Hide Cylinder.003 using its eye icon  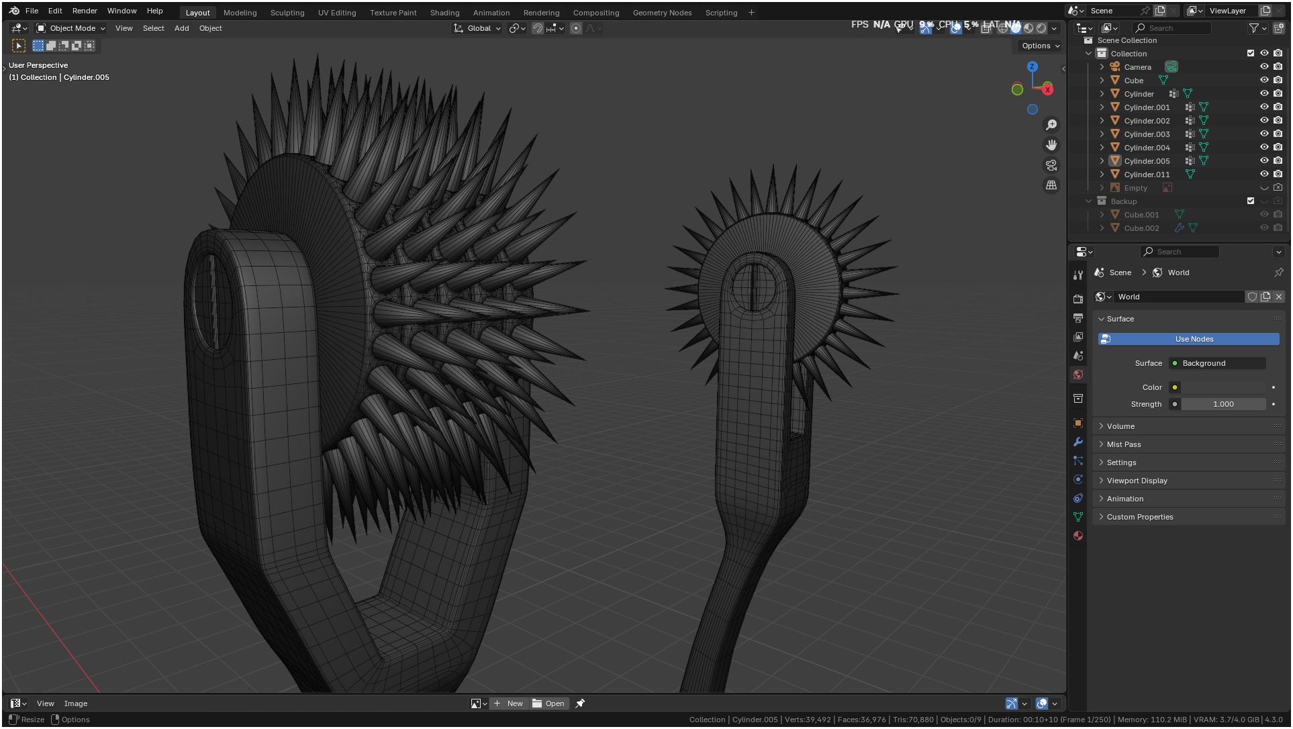point(1264,134)
